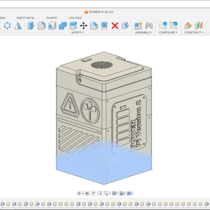
Task: Expand the CONFIGURE dropdown menu
Action: click(168, 33)
